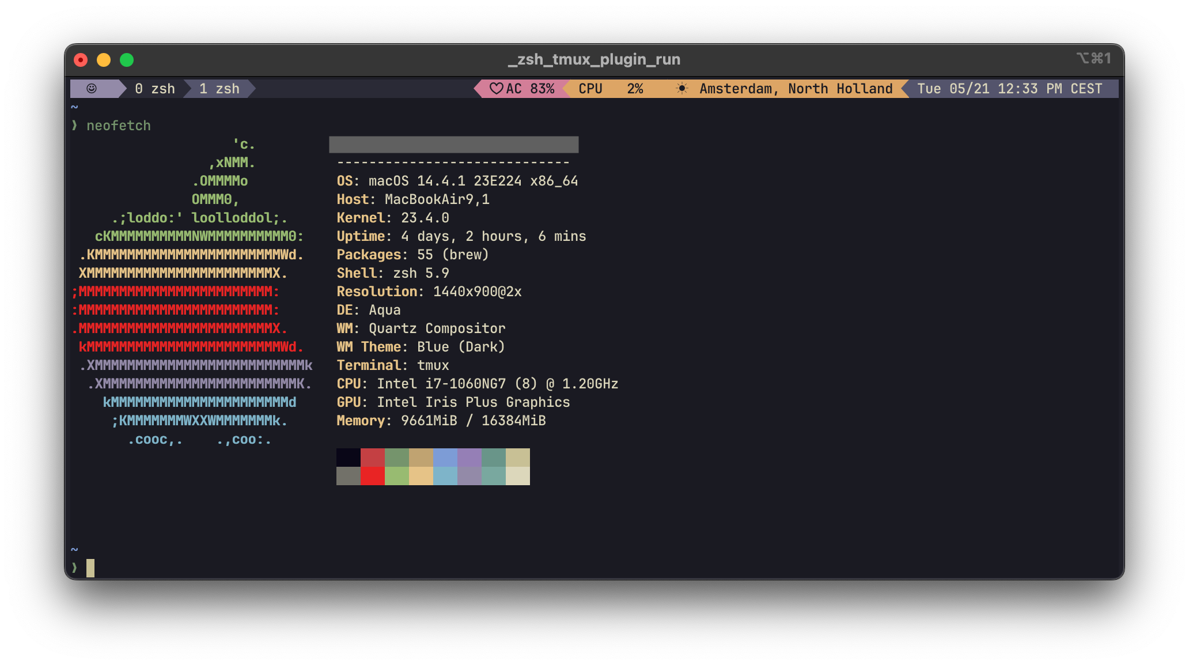
Task: Click the Uptime: 4 days line
Action: click(x=461, y=236)
